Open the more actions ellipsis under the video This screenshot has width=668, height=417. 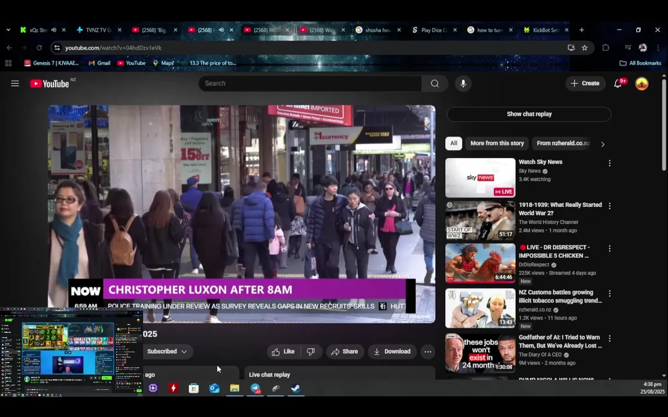pyautogui.click(x=427, y=352)
